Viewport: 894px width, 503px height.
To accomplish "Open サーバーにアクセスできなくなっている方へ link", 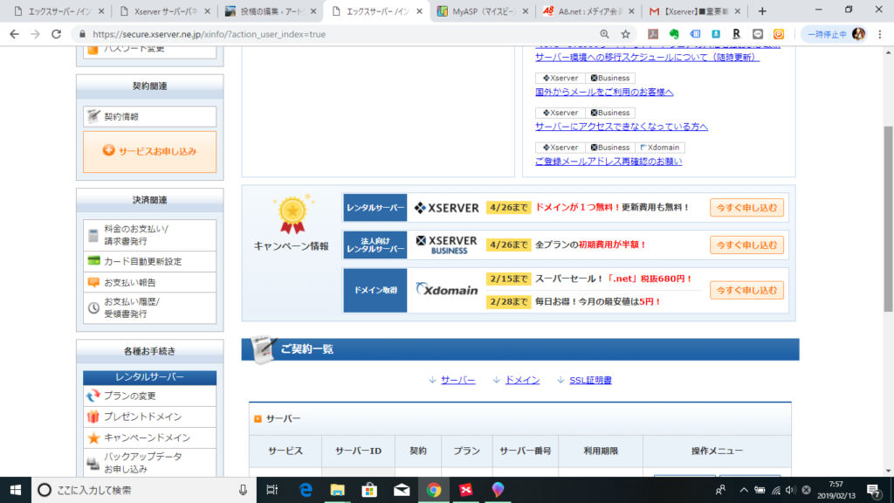I will tap(622, 127).
